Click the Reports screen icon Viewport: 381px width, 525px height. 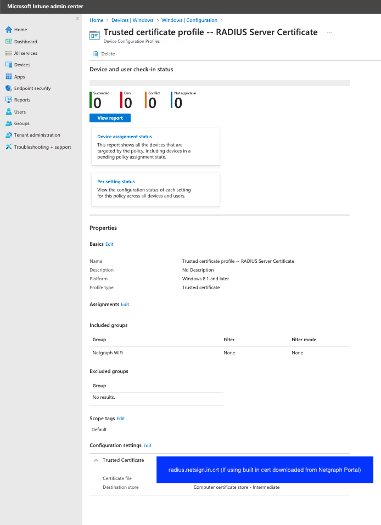click(9, 100)
